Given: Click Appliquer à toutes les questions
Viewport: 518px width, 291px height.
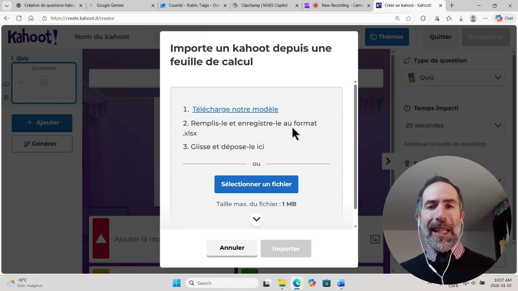Looking at the screenshot, I should (445, 144).
